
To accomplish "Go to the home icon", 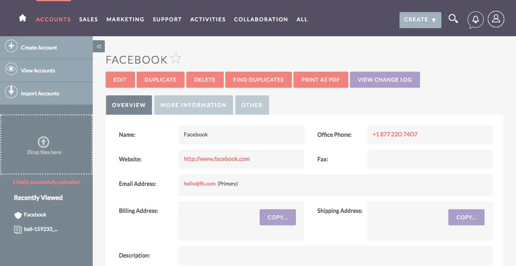I will click(x=23, y=18).
